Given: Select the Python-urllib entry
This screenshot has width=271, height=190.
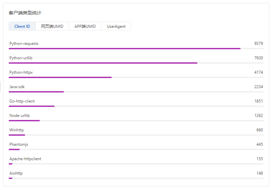Looking at the screenshot, I should click(x=21, y=58).
